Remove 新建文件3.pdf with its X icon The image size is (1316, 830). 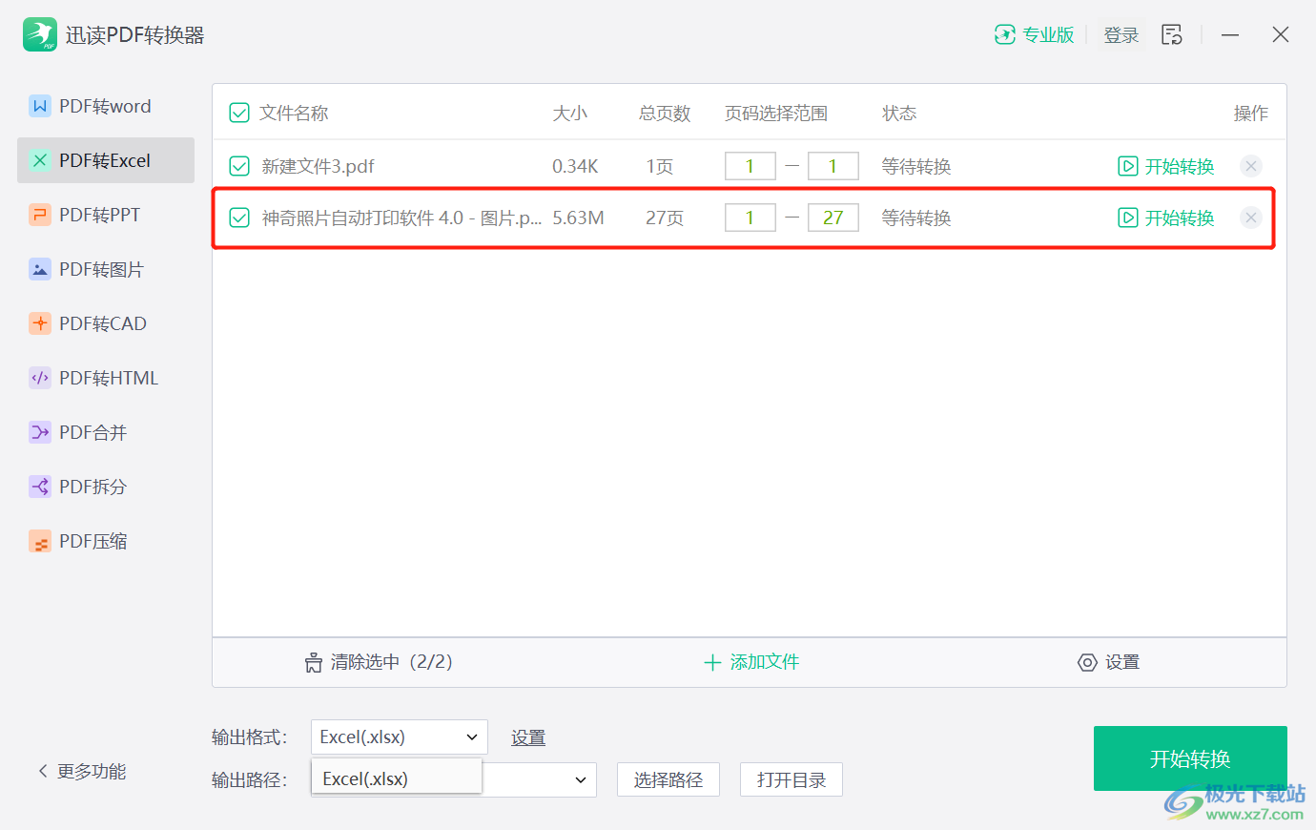click(1251, 166)
